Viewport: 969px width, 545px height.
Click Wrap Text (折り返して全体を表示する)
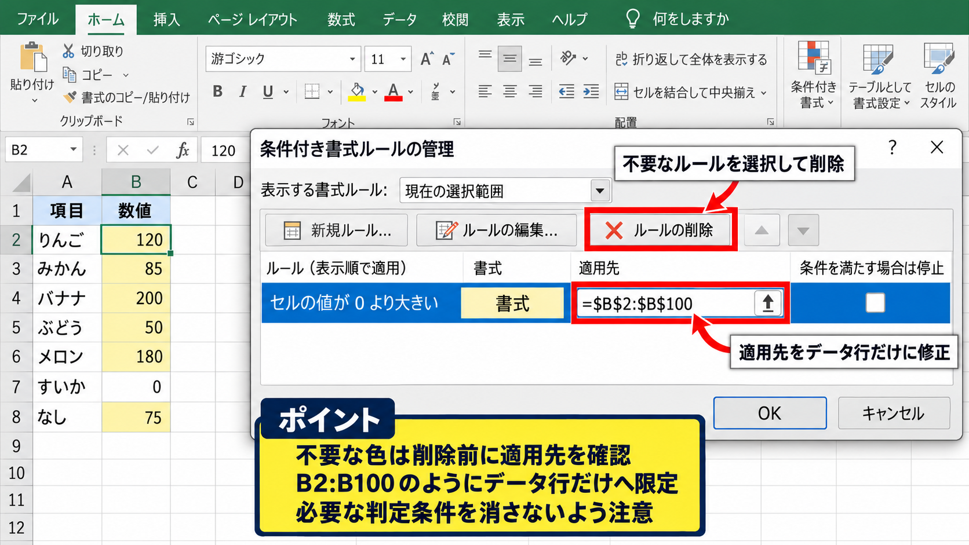[691, 59]
